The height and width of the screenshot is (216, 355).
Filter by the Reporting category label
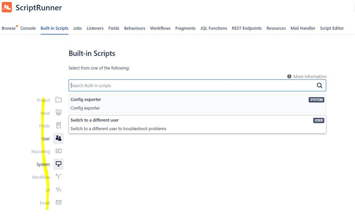coord(41,151)
